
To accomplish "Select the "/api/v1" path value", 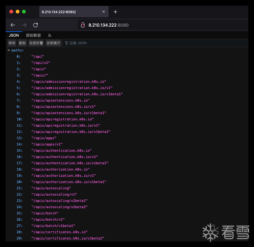I will 41,63.
